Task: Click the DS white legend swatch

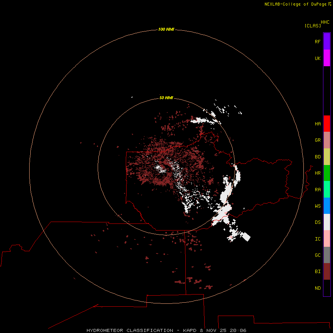Action: click(327, 222)
